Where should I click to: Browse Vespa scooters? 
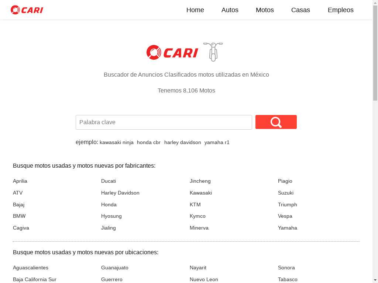(285, 216)
